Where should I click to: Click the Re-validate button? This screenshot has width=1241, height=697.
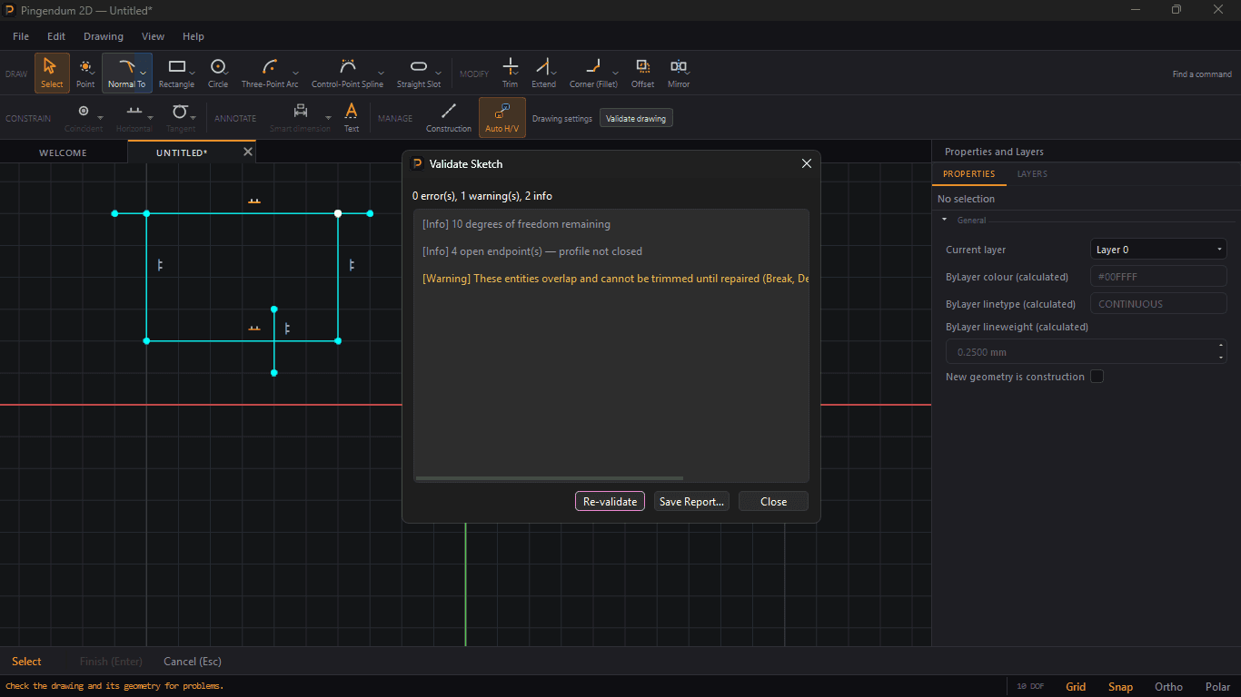pos(611,501)
